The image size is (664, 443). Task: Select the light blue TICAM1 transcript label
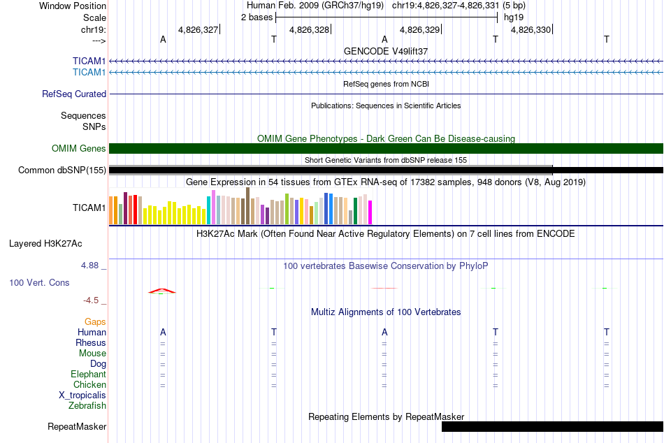89,73
